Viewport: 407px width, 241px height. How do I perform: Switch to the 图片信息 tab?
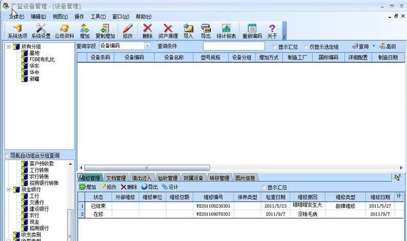point(245,178)
